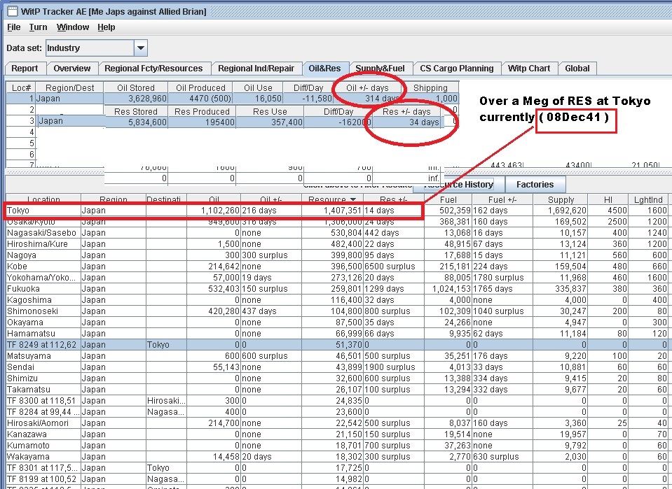Open the CS Cargo Planning tab
The width and height of the screenshot is (672, 489).
[456, 69]
